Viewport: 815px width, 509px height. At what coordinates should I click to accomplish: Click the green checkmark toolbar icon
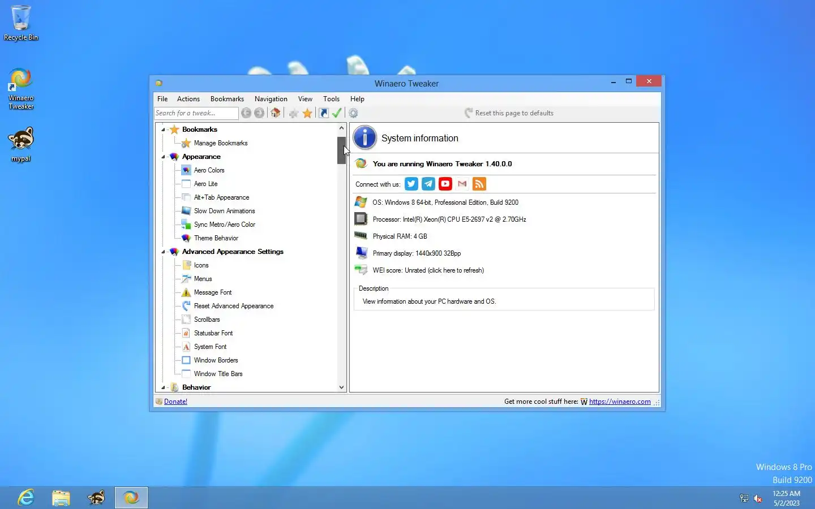[x=337, y=113]
